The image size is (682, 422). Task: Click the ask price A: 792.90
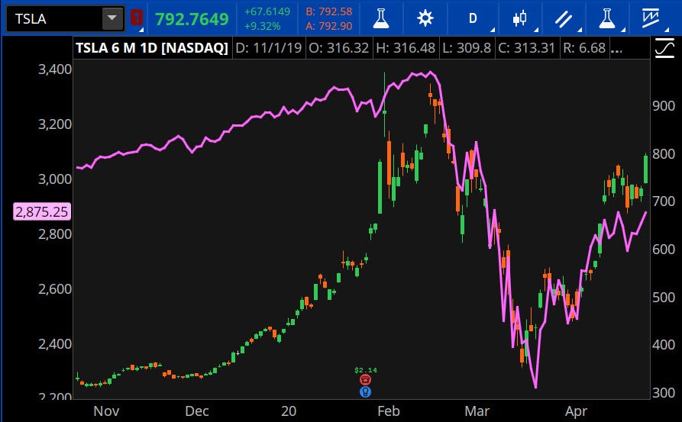click(329, 26)
